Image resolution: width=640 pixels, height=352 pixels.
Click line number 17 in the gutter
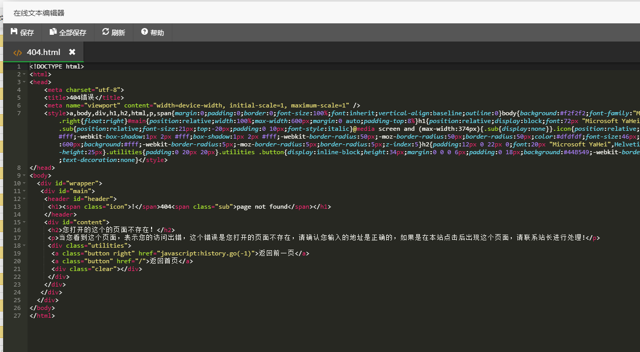17,238
